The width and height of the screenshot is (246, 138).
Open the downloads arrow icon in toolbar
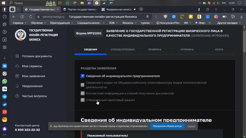(241, 16)
